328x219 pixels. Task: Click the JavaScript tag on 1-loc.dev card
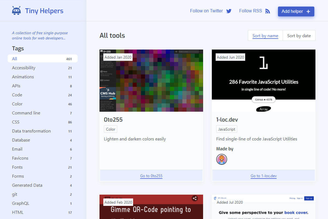(x=227, y=129)
